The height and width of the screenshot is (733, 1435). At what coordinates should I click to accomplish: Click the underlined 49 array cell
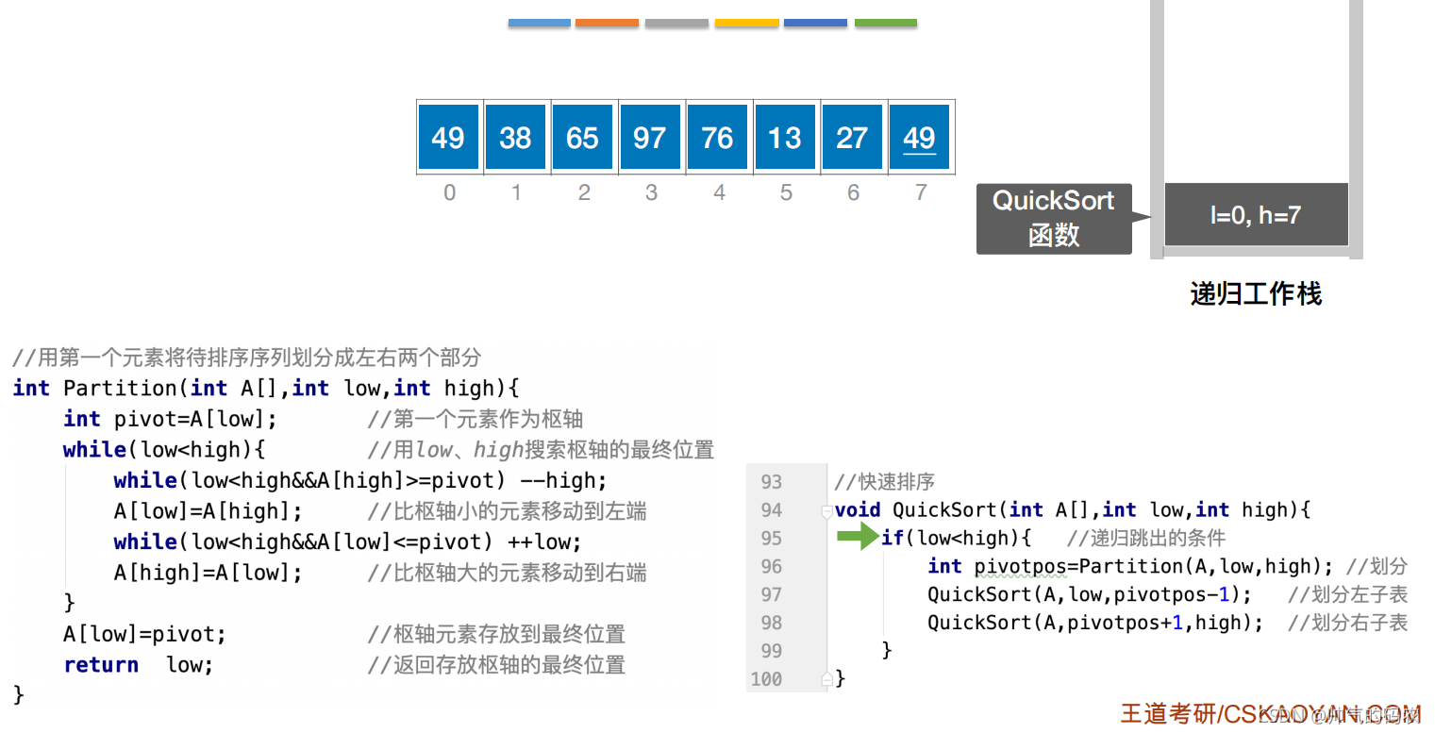click(919, 138)
